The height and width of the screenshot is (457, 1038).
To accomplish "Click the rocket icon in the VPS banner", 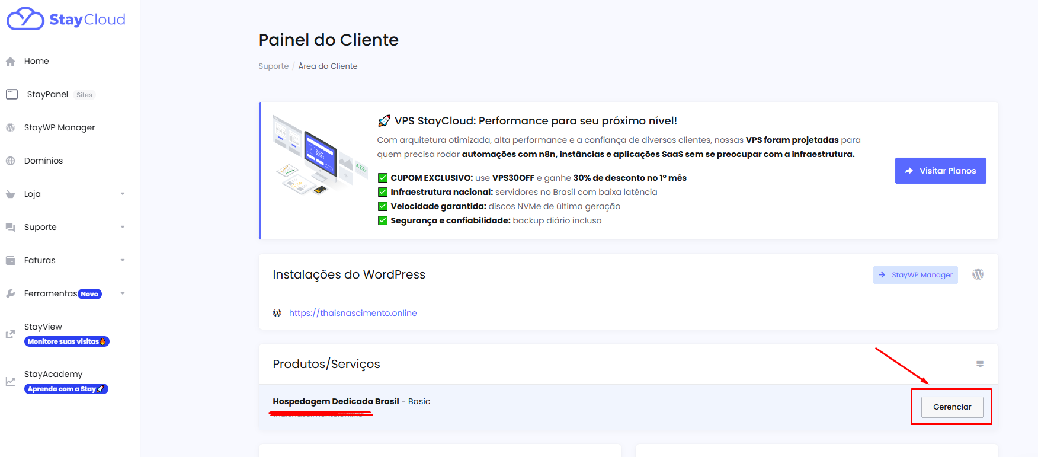I will pyautogui.click(x=384, y=121).
